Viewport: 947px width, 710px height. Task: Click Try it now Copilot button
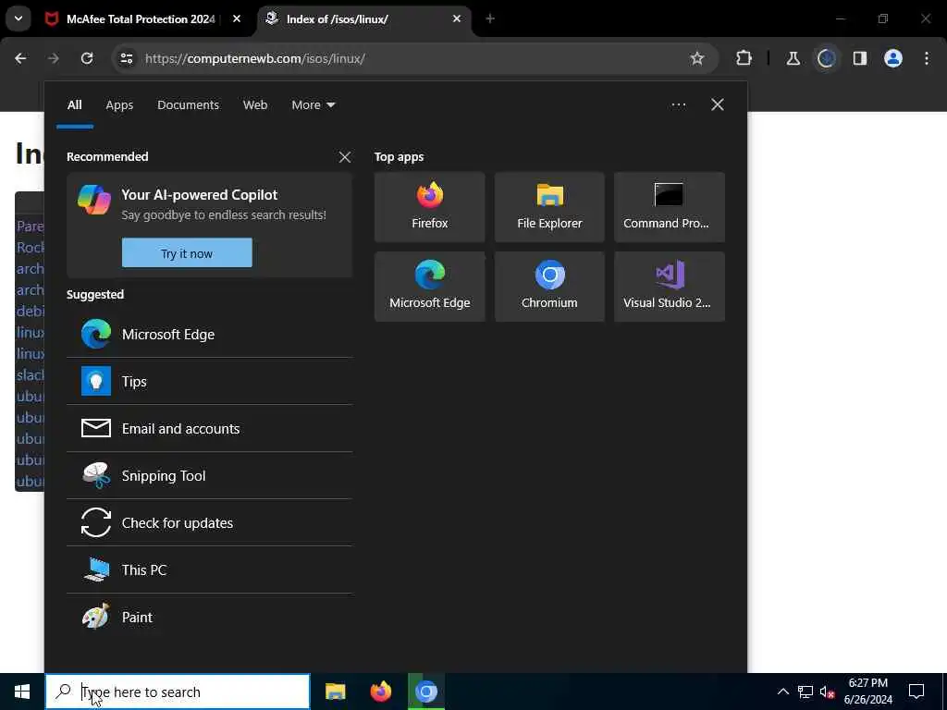[x=187, y=252]
